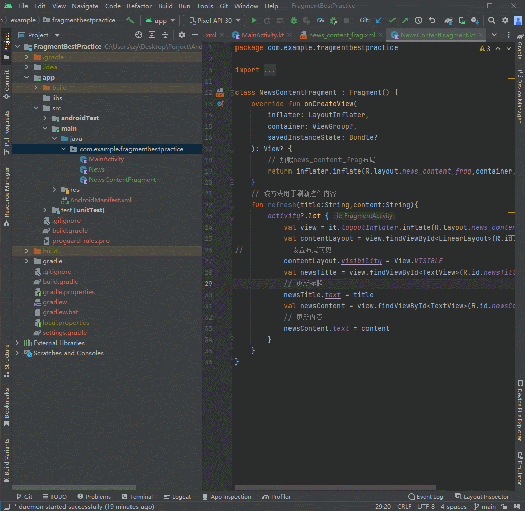Click the Debug app bug icon
The width and height of the screenshot is (525, 511).
pyautogui.click(x=294, y=20)
